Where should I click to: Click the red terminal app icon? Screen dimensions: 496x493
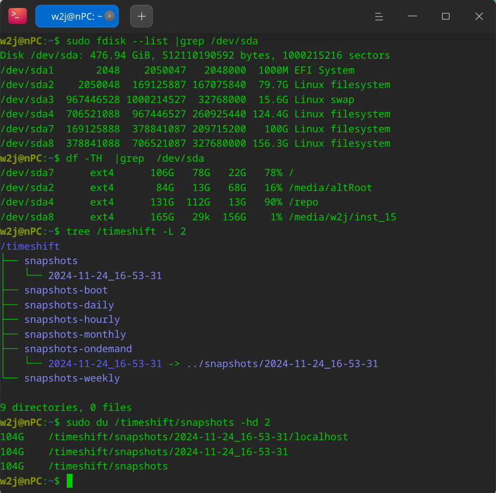18,16
